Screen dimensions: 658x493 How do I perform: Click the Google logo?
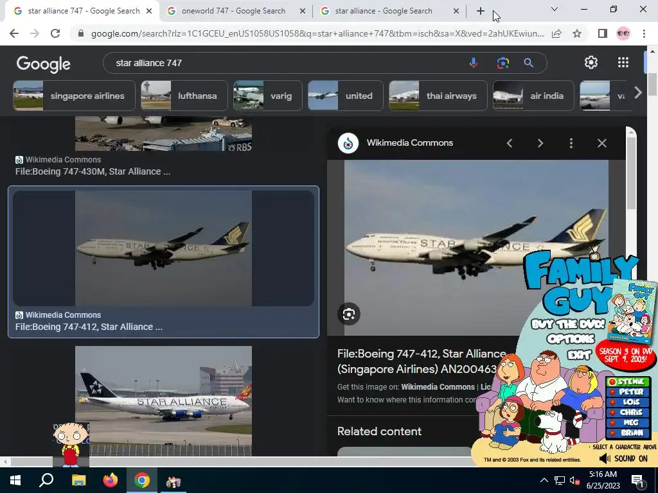tap(44, 64)
